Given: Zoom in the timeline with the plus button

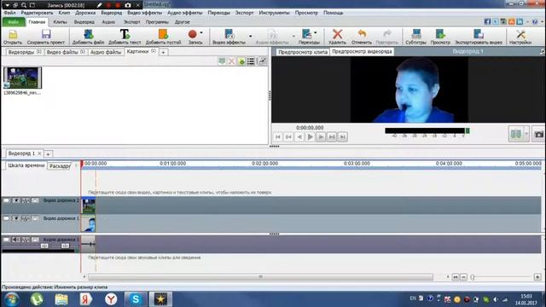Looking at the screenshot, I should click(x=537, y=277).
